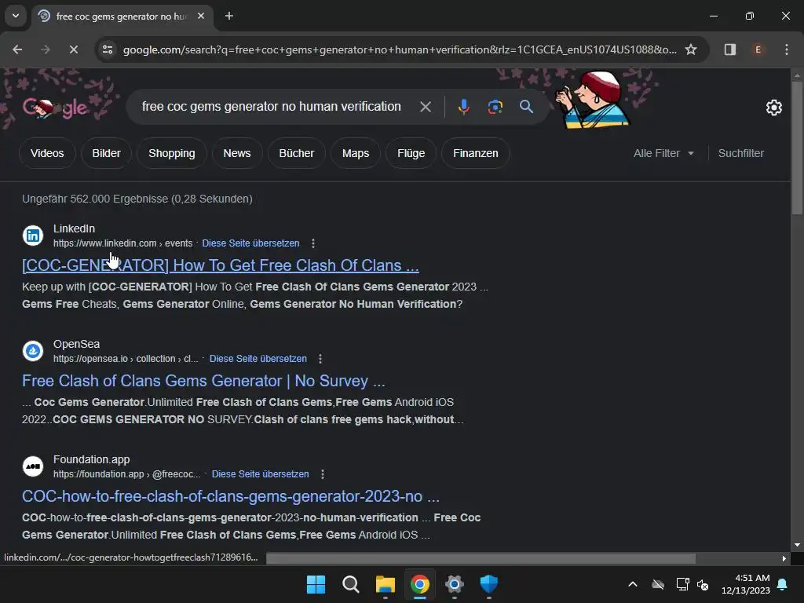Go back to the previous page
This screenshot has width=804, height=603.
(17, 49)
